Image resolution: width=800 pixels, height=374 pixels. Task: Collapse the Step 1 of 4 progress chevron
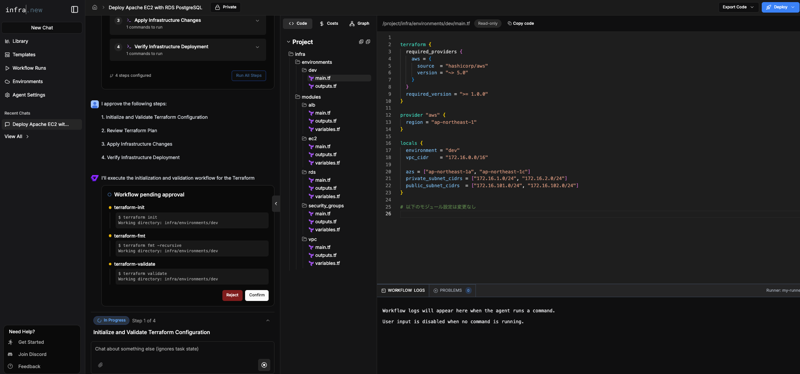[268, 321]
